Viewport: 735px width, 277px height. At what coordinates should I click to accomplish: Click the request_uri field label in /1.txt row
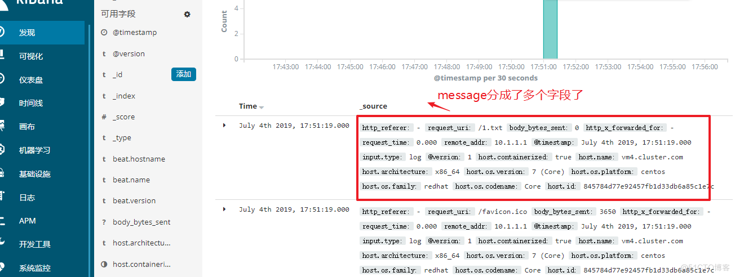pyautogui.click(x=449, y=128)
